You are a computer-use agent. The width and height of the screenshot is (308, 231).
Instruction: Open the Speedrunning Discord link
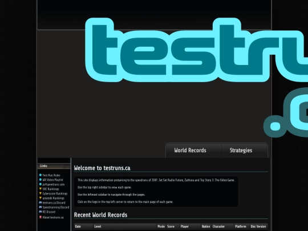tap(56, 207)
